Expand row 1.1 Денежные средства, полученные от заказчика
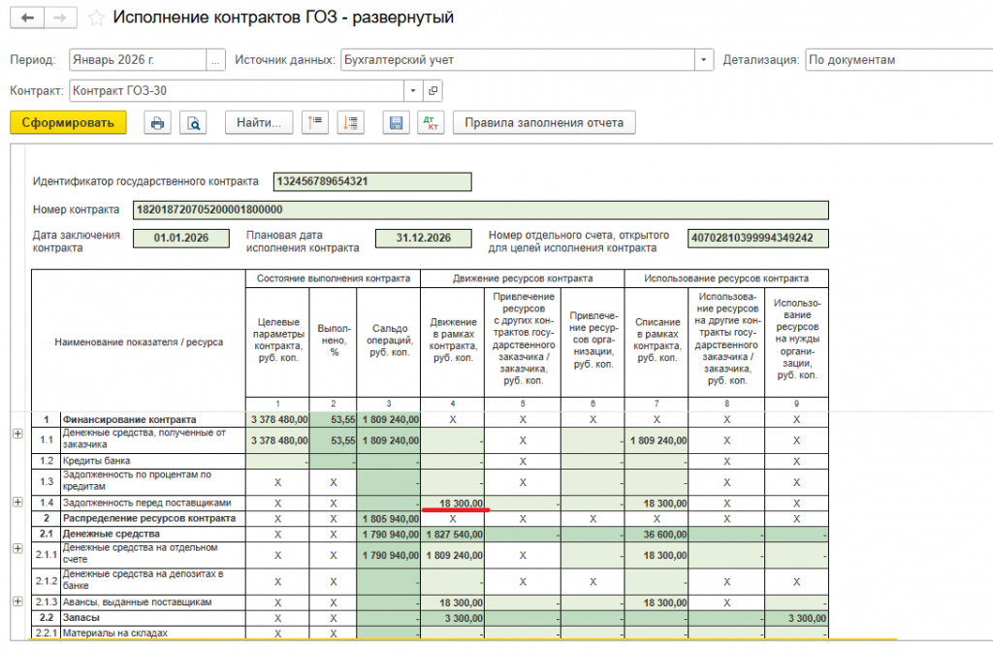Viewport: 993px width, 651px height. coord(17,435)
